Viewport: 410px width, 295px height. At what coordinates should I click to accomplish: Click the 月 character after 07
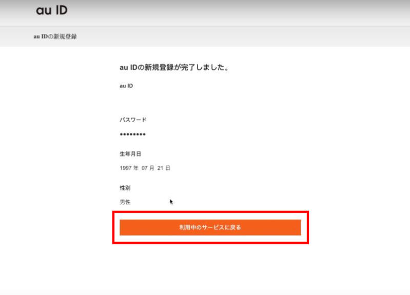click(x=153, y=168)
